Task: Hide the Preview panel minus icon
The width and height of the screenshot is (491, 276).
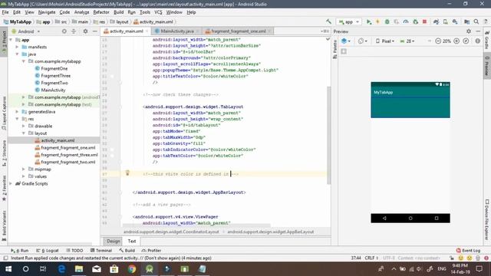Action: 478,31
